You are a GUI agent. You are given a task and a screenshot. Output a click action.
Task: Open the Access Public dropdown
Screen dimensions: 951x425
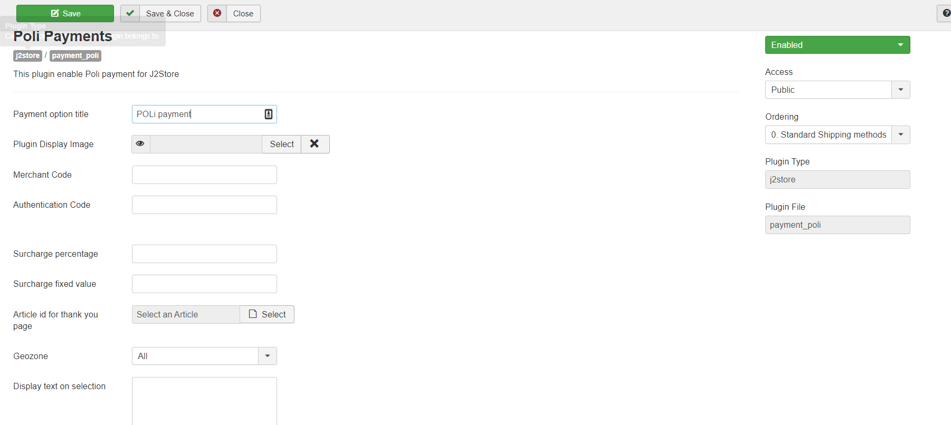(838, 90)
